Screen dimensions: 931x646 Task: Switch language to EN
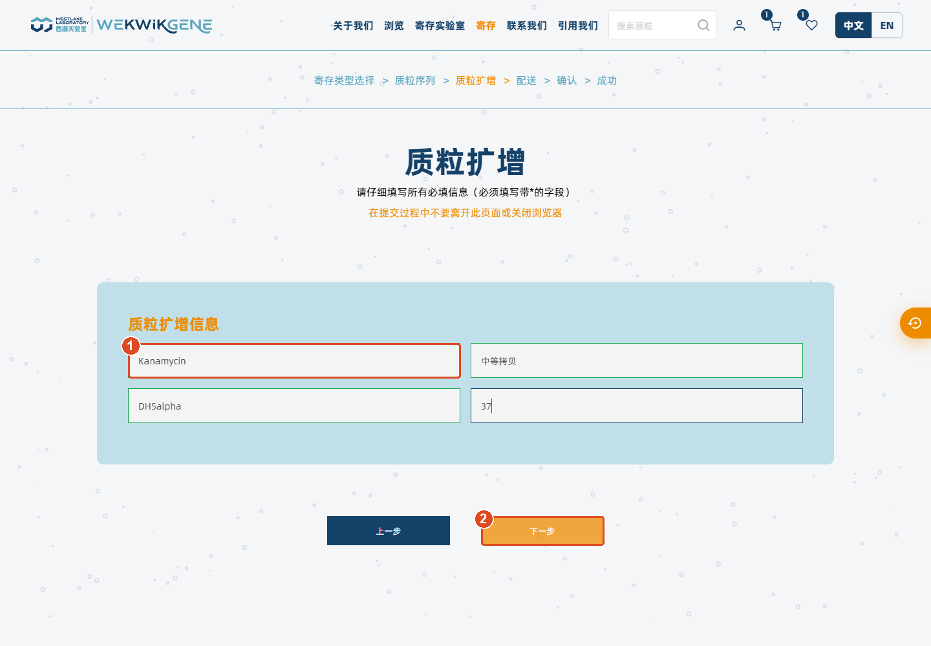tap(887, 25)
